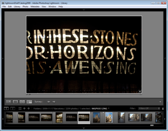Open Help menu
The height and width of the screenshot is (131, 168).
pyautogui.click(x=61, y=6)
